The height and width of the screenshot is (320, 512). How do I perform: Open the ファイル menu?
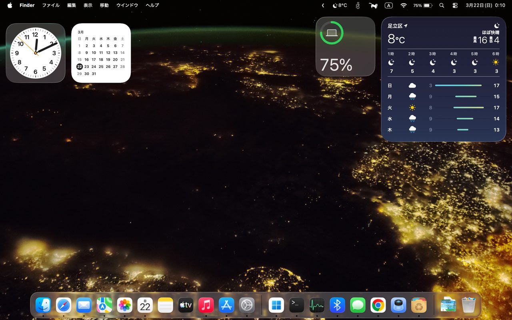(x=51, y=5)
